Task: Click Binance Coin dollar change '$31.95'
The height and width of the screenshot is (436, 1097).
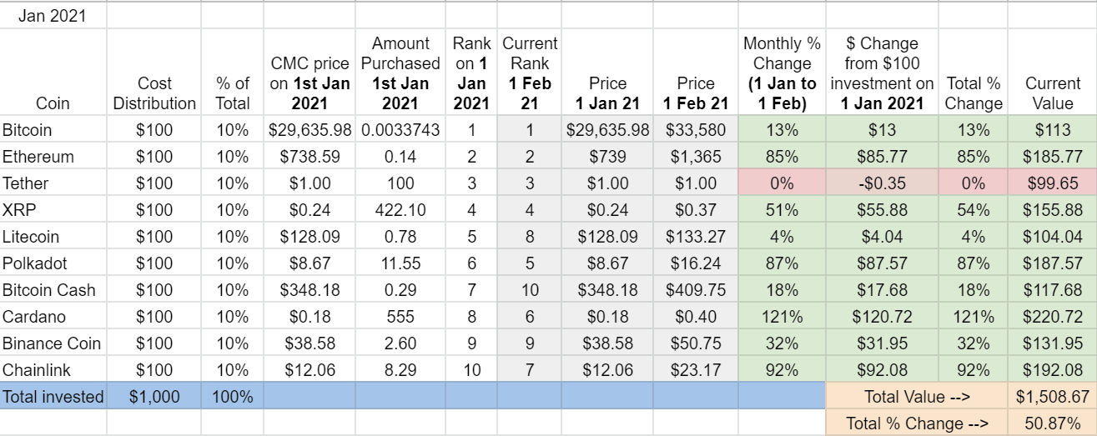Action: (882, 343)
